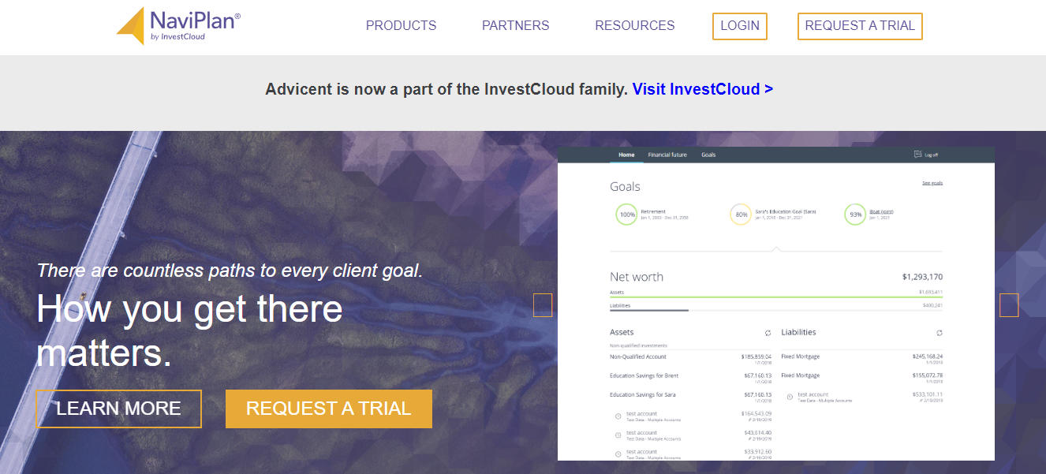
Task: Switch to the Financial future tab
Action: 667,155
